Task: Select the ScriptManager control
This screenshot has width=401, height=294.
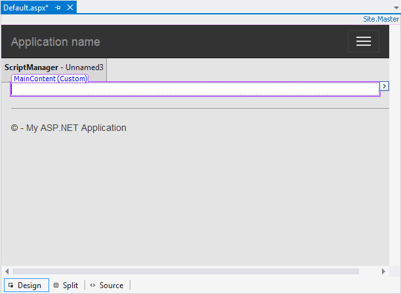Action: [54, 67]
